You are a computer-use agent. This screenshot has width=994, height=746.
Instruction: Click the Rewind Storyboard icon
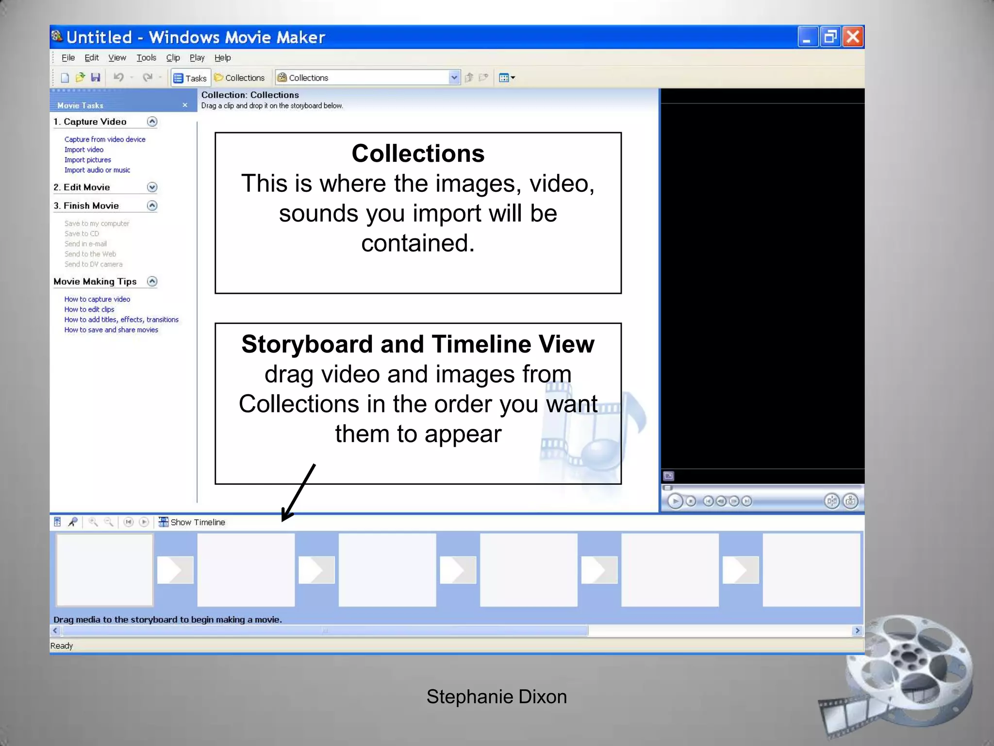(x=129, y=522)
